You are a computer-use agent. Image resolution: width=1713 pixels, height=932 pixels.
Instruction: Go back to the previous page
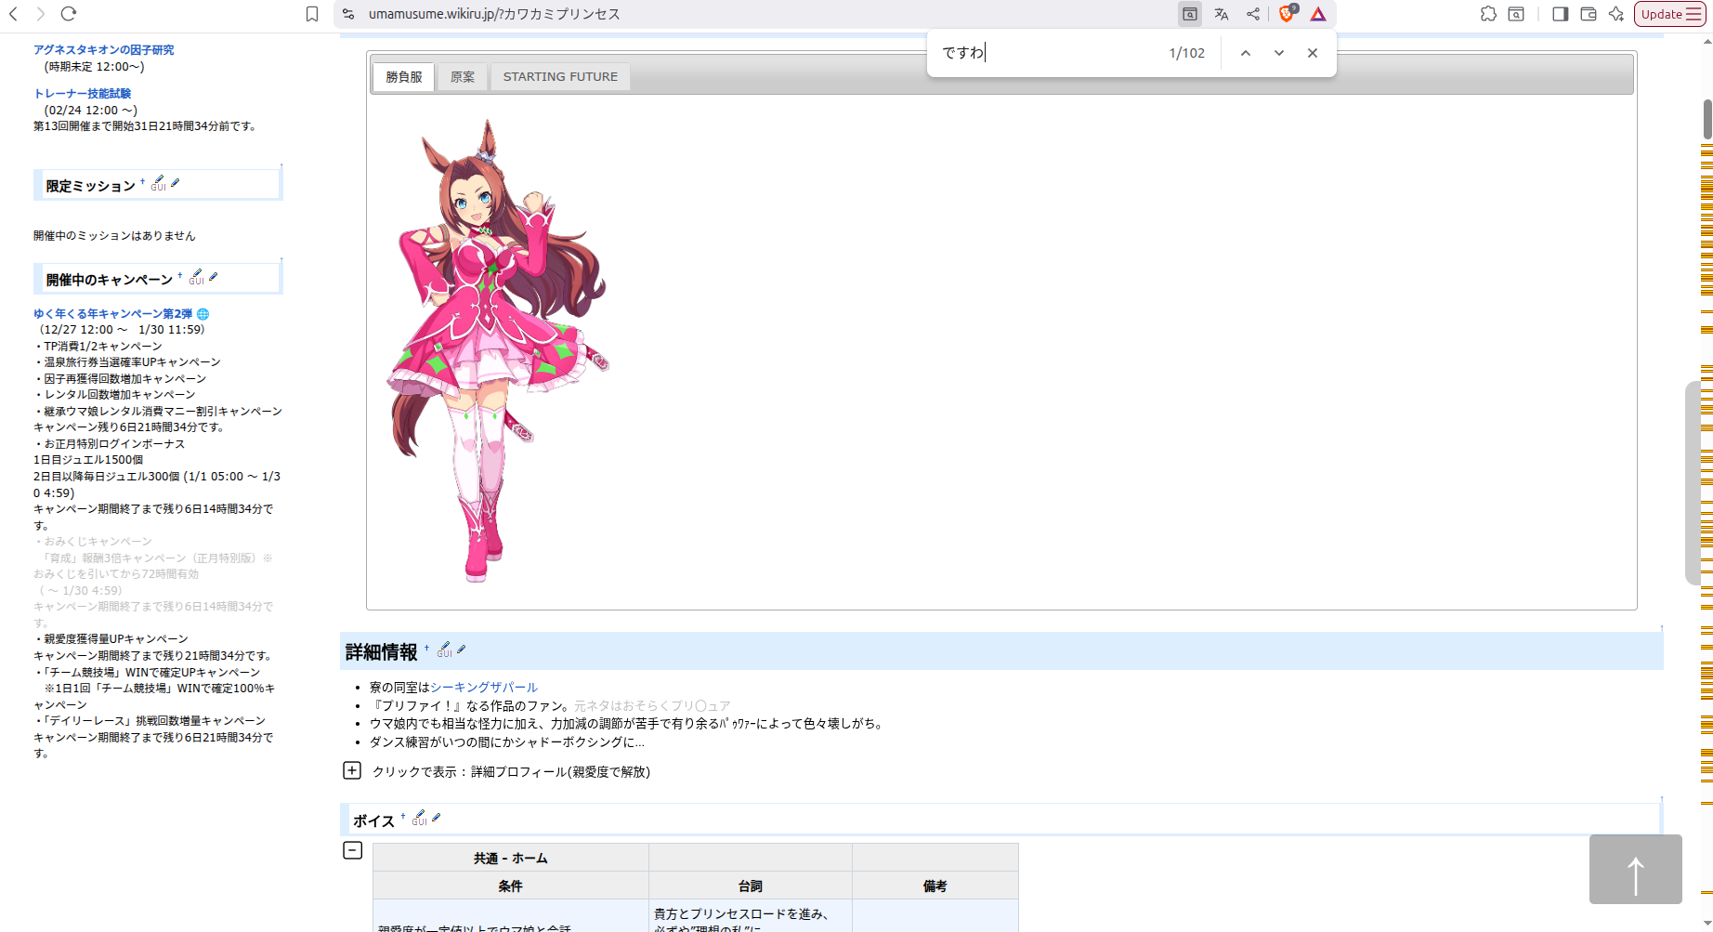[14, 14]
